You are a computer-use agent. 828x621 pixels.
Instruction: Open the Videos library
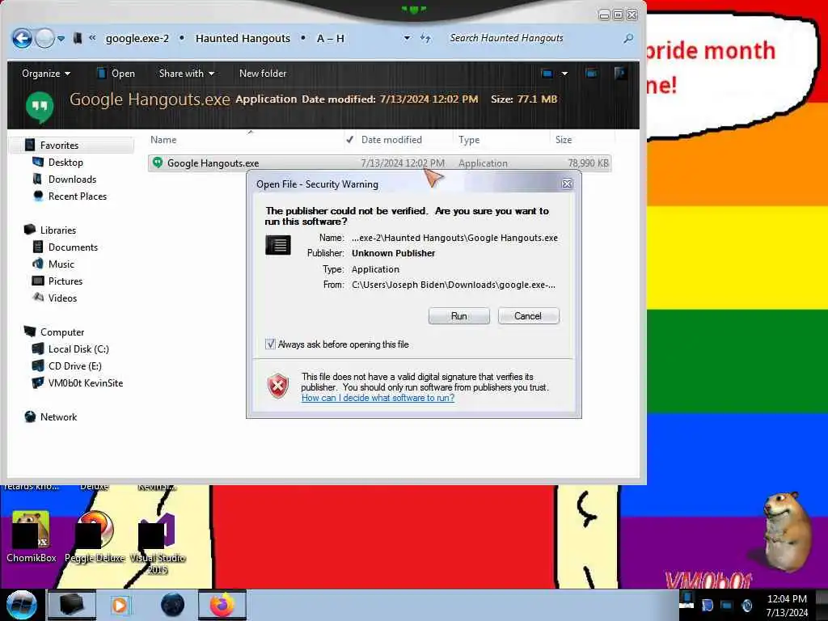click(62, 298)
